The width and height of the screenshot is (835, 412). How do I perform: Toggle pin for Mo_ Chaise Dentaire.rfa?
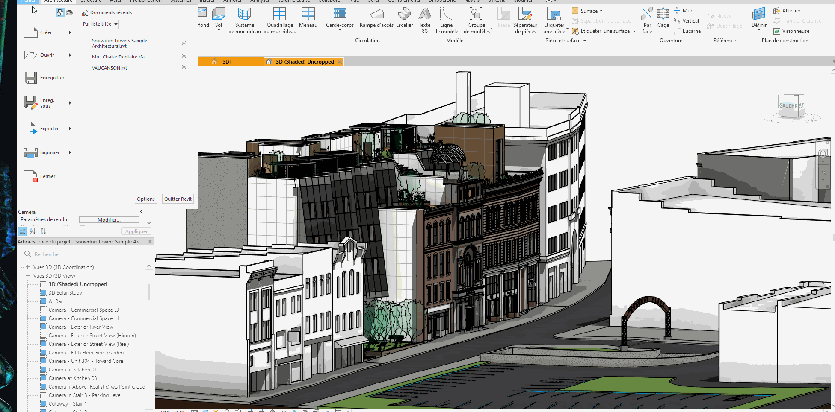point(184,56)
